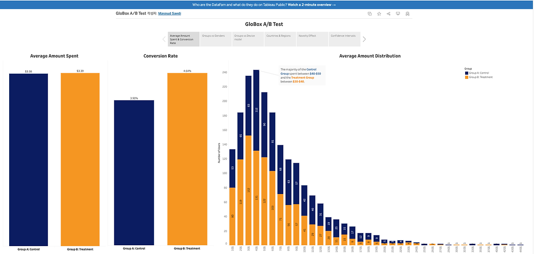The height and width of the screenshot is (254, 534).
Task: Switch to Novelty Effect tab
Action: pos(312,39)
